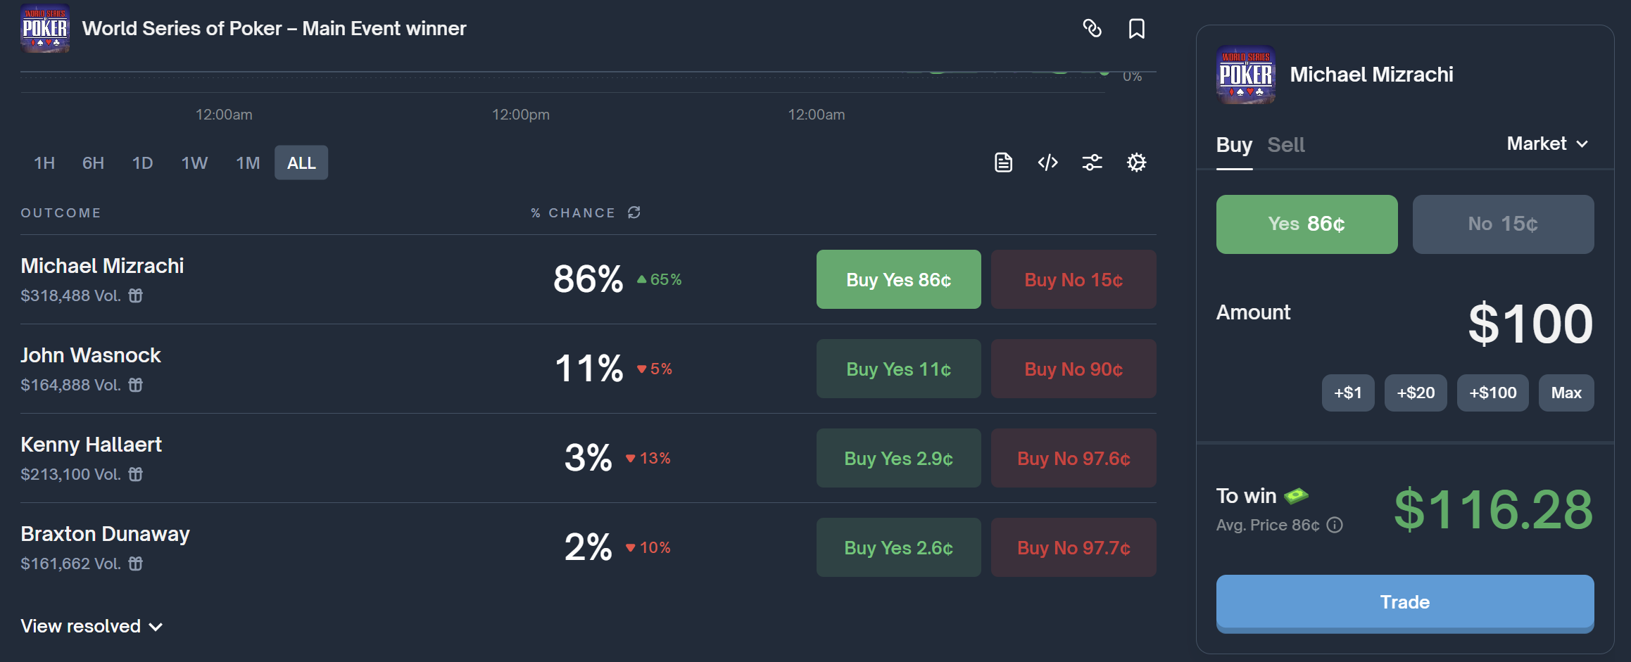
Task: Click the $318,488 Vol. text
Action: tap(70, 295)
